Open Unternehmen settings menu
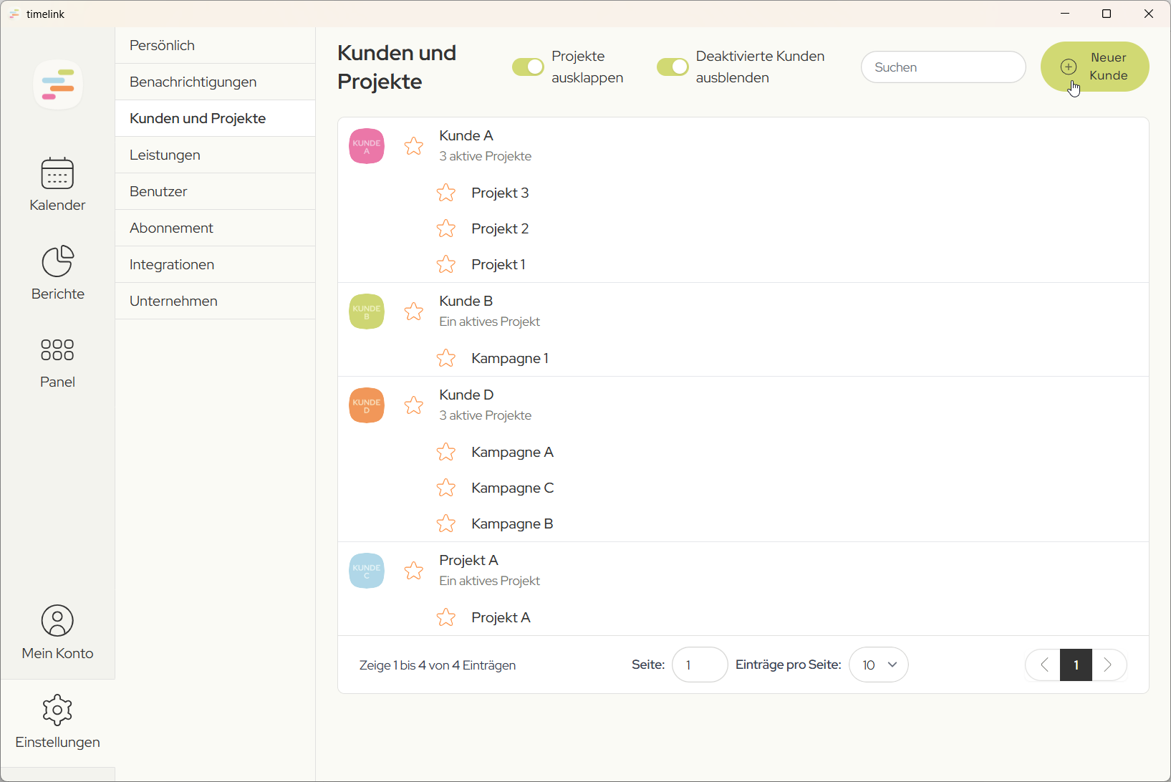This screenshot has width=1171, height=782. pyautogui.click(x=215, y=301)
